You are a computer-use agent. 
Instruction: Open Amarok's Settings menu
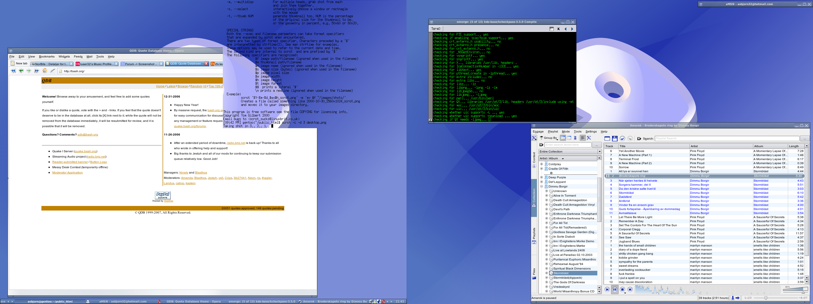591,131
